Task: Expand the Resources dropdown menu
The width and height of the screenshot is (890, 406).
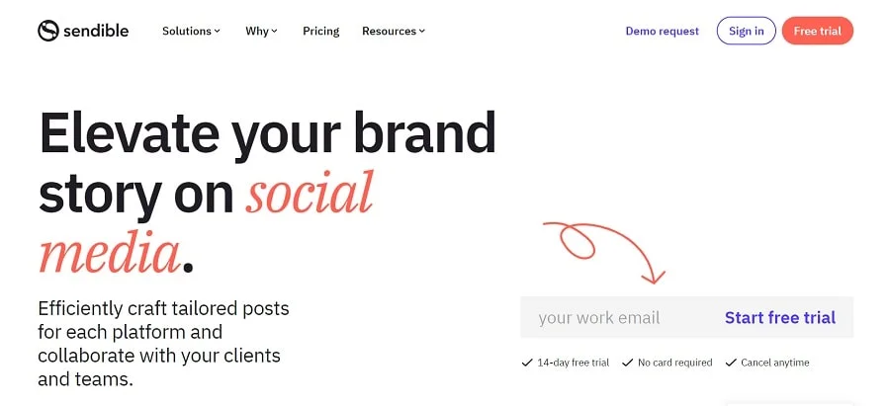Action: (x=393, y=31)
